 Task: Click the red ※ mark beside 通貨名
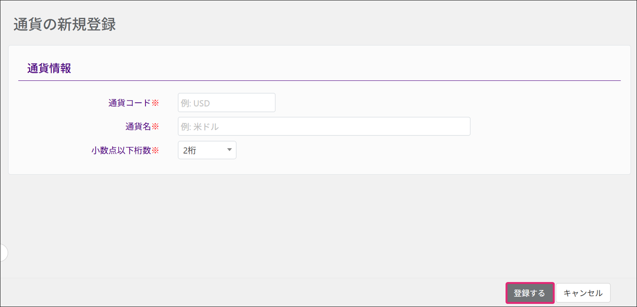155,126
